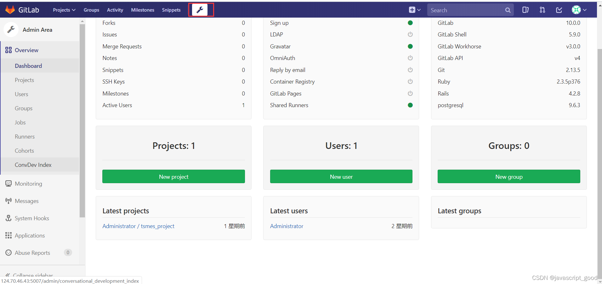Open the Merge requests icon in navbar
The height and width of the screenshot is (284, 602).
click(x=542, y=10)
